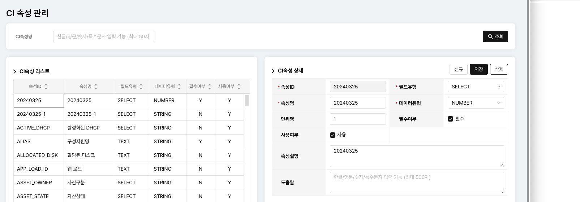Viewport: 580px width, 202px height.
Task: Click the 필수여부 column sort icon
Action: click(210, 87)
